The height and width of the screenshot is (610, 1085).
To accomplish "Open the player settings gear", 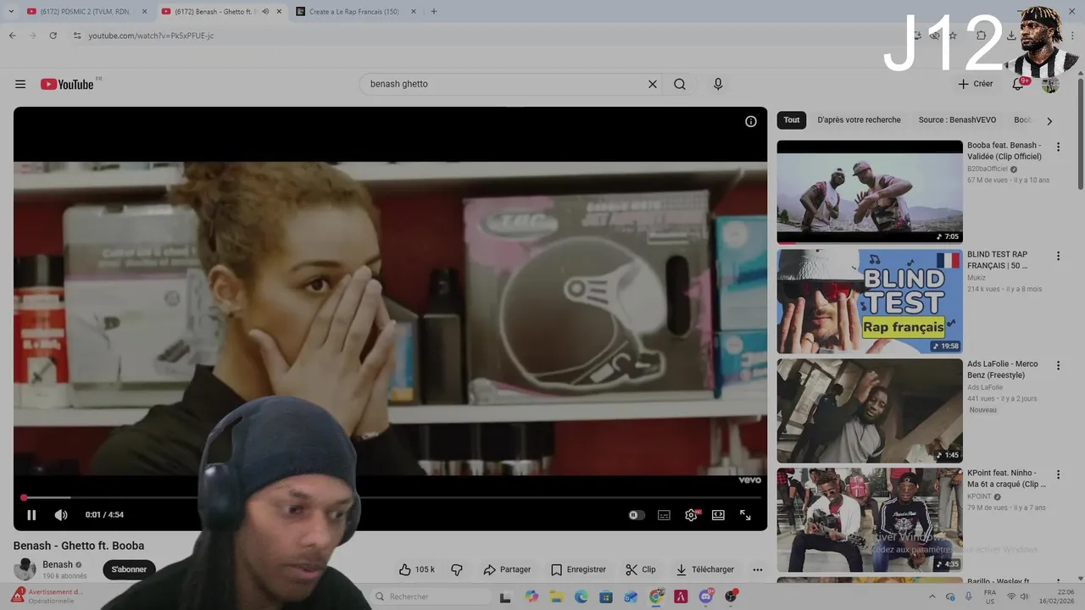I will (x=691, y=515).
